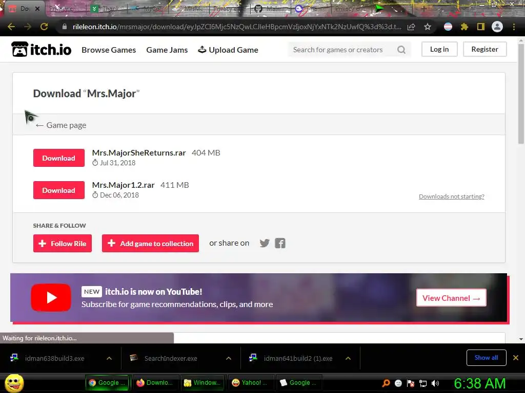Open the Chrome profile avatar
Screen dimensions: 525x393
click(x=497, y=27)
